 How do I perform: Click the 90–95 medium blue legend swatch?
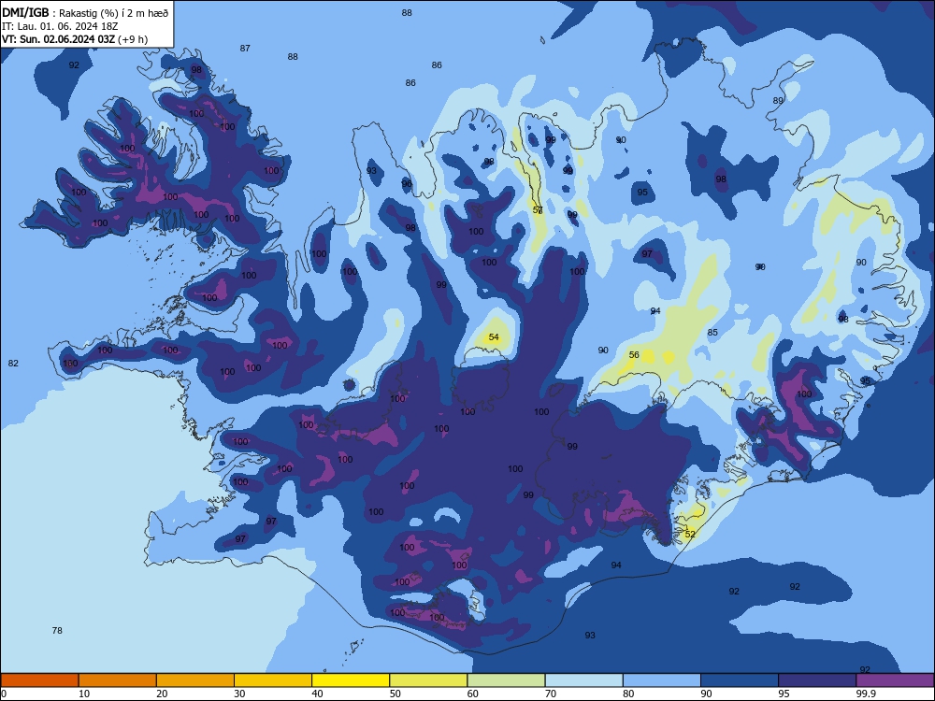(x=740, y=680)
